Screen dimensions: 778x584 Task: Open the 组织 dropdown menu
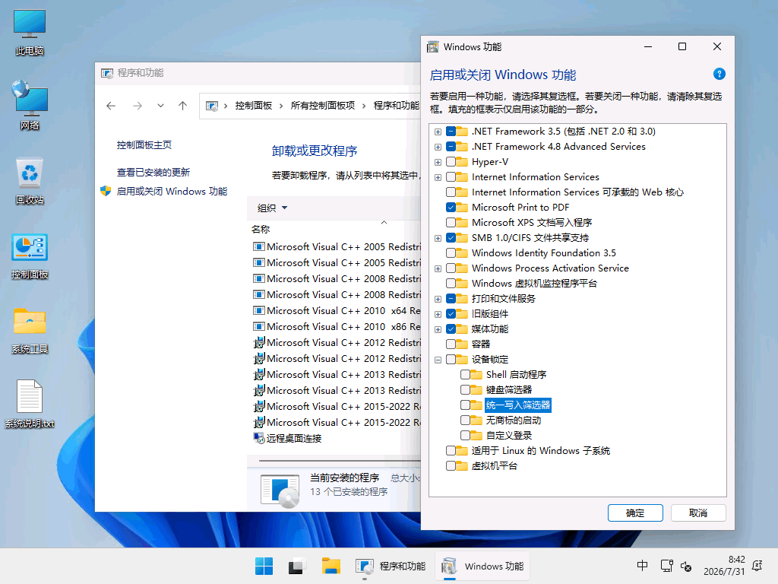(272, 208)
